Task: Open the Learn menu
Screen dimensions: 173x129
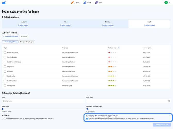Action: pyautogui.click(x=75, y=2)
